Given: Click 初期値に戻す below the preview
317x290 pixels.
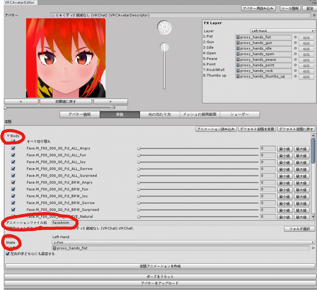Looking at the screenshot, I should click(66, 101).
